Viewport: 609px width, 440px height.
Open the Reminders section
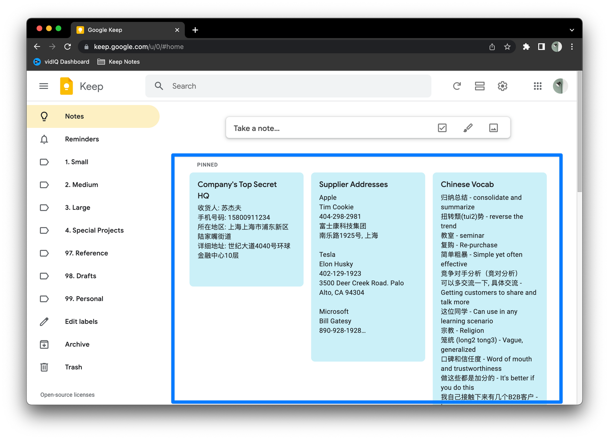[82, 139]
